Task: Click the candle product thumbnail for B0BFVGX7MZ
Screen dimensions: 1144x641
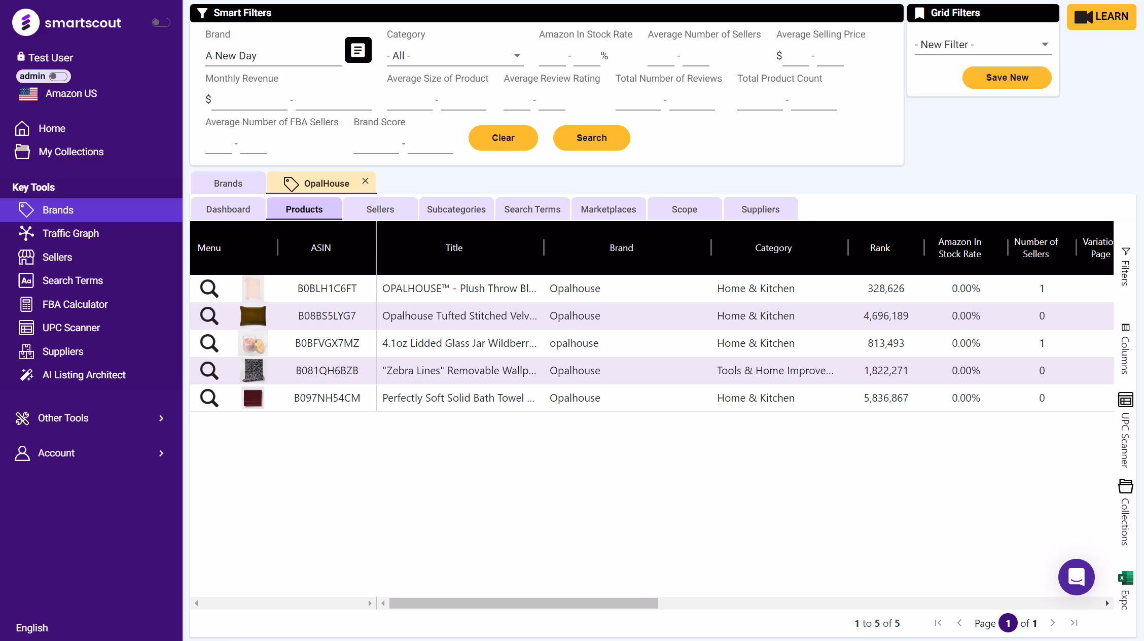Action: point(253,343)
